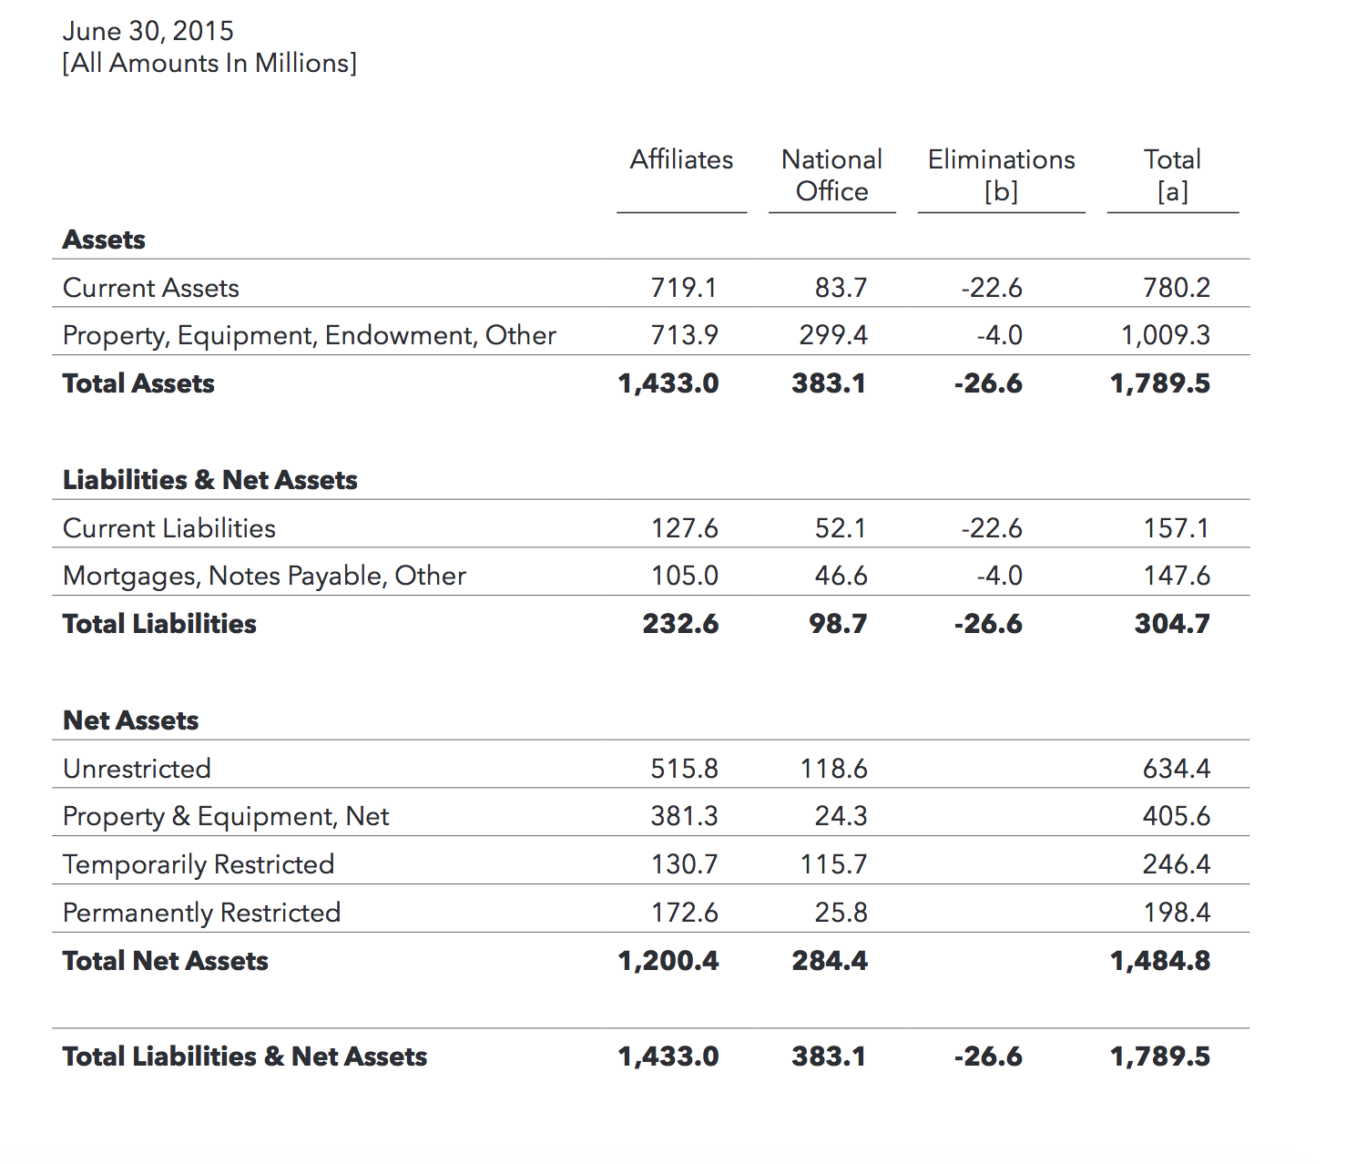Click Unrestricted Affiliates value 515.8
Image resolution: width=1346 pixels, height=1164 pixels.
point(684,769)
